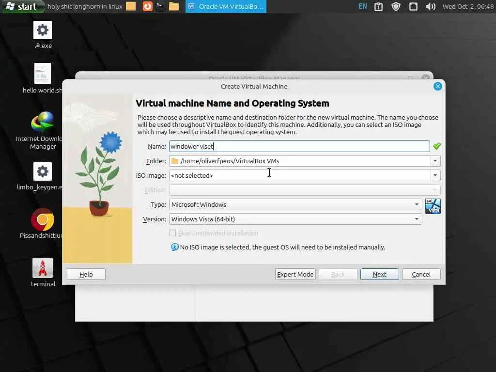Close the Create Virtual Machine dialog
The image size is (496, 372).
437,86
